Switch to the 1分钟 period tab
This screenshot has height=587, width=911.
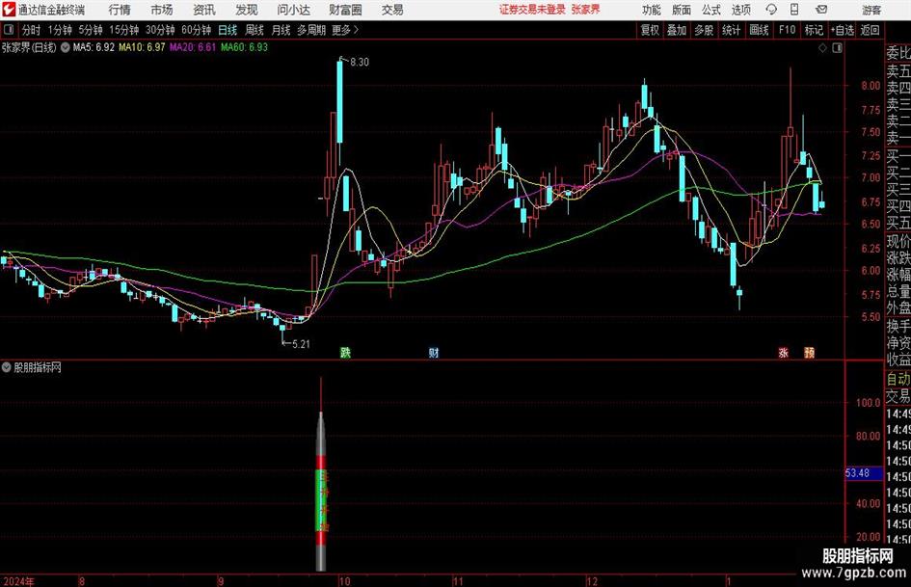(x=60, y=30)
